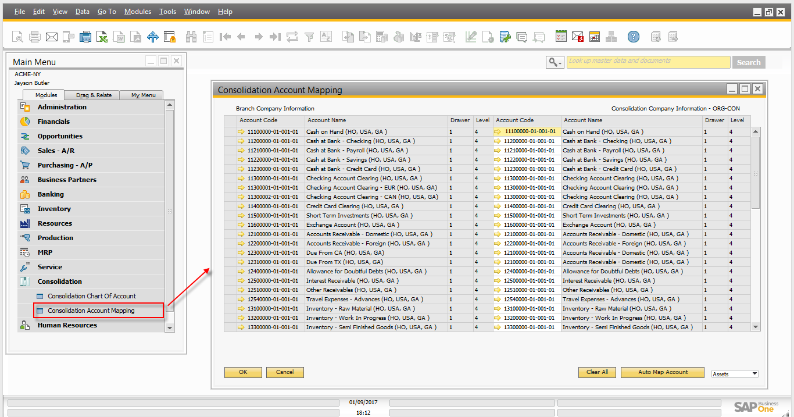794x417 pixels.
Task: Open the Modules menu in menu bar
Action: pyautogui.click(x=137, y=12)
